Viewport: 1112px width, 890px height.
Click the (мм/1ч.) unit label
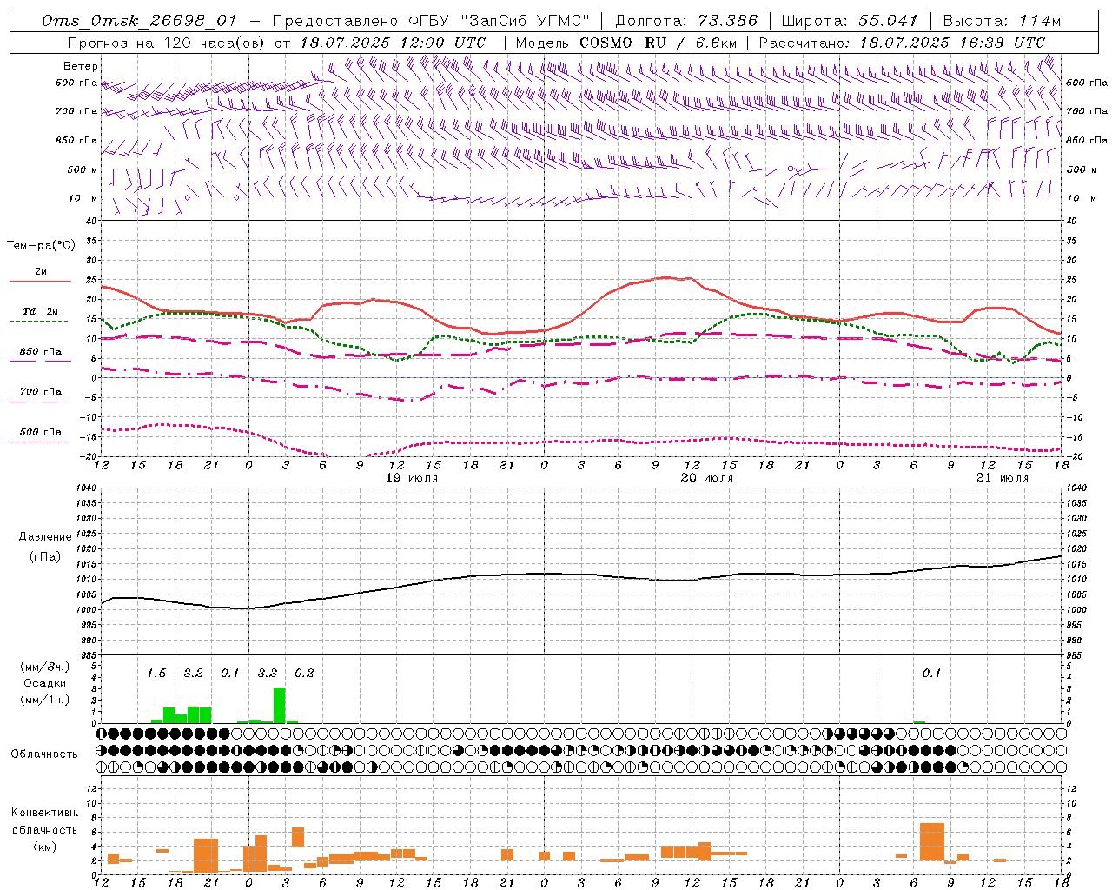click(43, 700)
